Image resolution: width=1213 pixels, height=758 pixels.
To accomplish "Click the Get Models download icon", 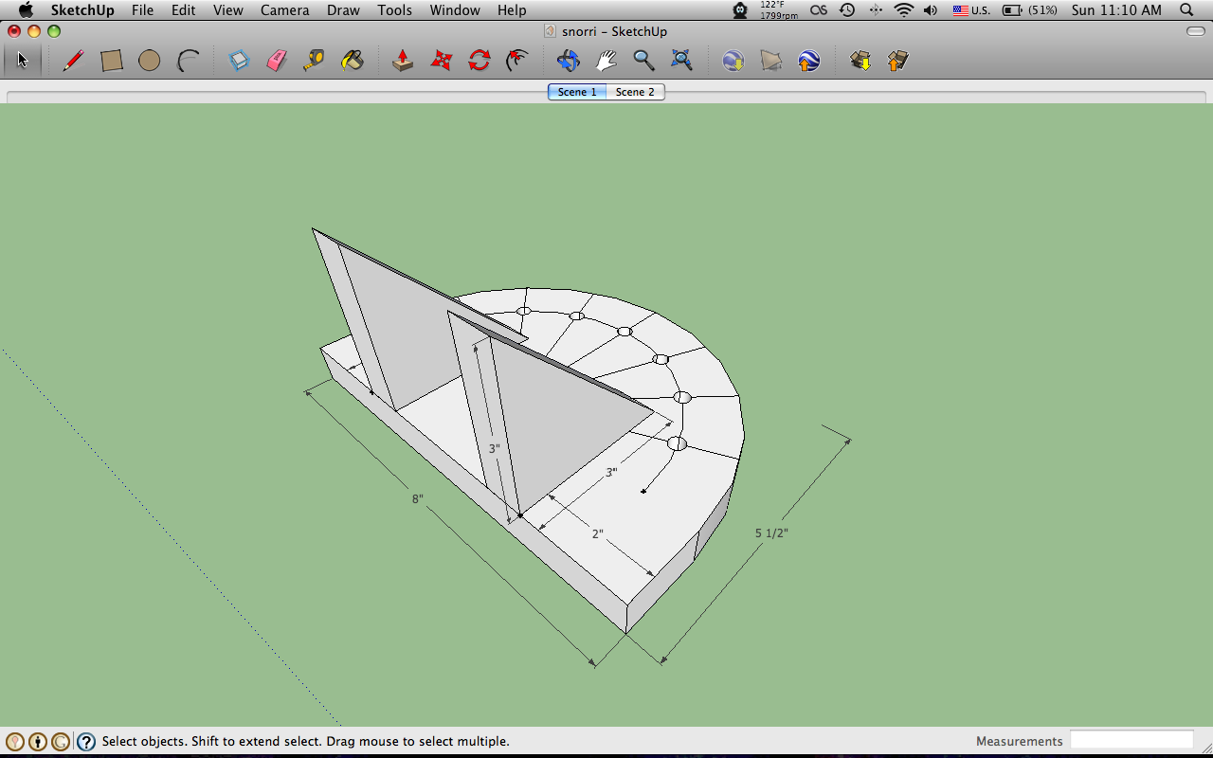I will coord(860,61).
